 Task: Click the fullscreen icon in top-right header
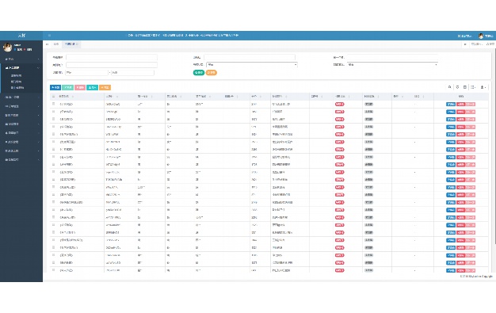459,36
